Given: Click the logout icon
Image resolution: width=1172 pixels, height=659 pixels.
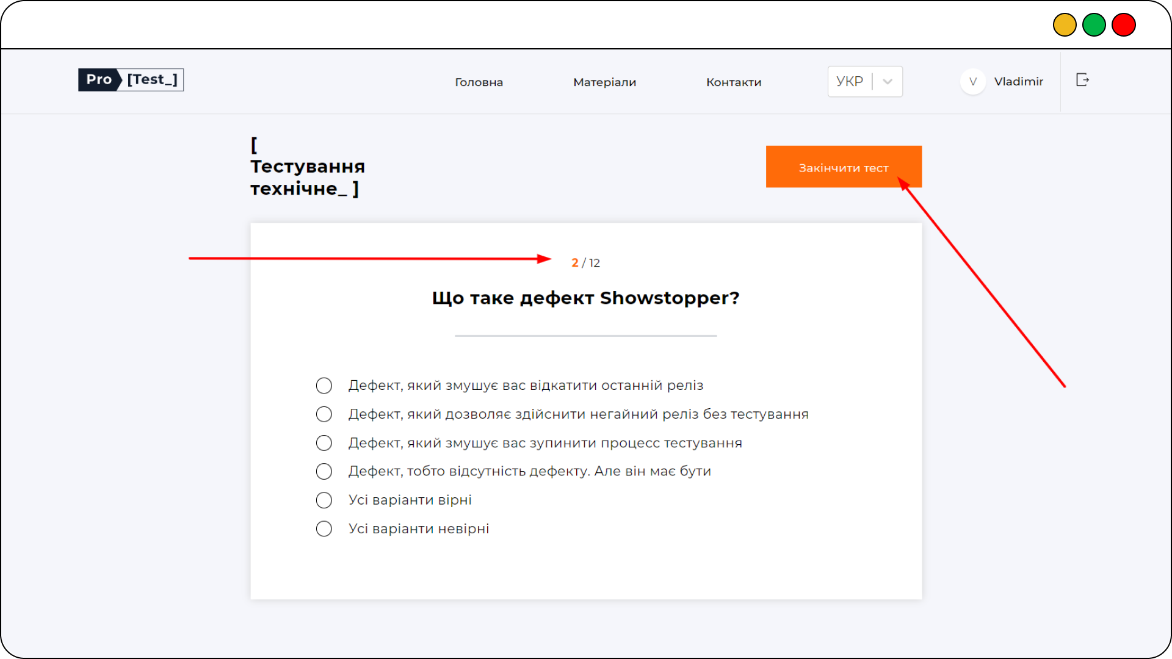Looking at the screenshot, I should [x=1082, y=80].
